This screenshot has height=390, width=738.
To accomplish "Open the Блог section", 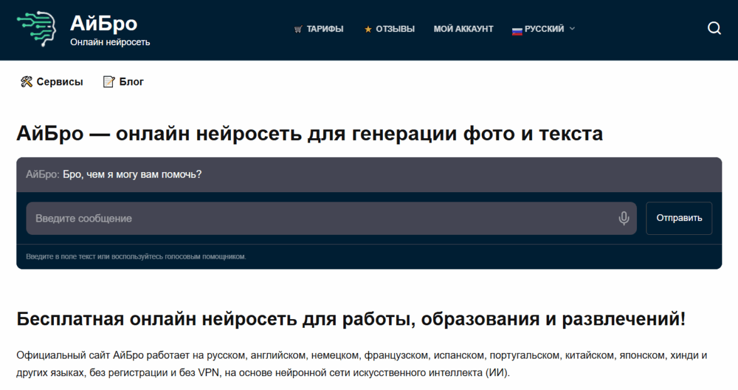I will click(x=131, y=82).
